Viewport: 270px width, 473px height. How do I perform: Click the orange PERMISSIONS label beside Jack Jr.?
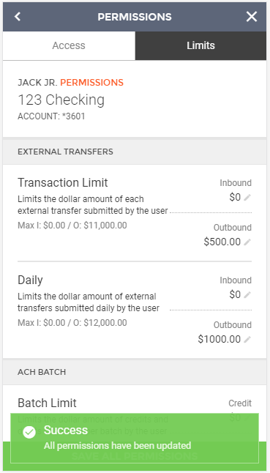(92, 82)
